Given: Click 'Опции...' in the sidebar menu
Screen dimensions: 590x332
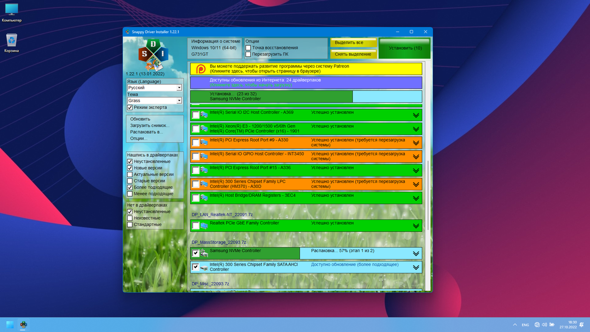Looking at the screenshot, I should coord(139,138).
